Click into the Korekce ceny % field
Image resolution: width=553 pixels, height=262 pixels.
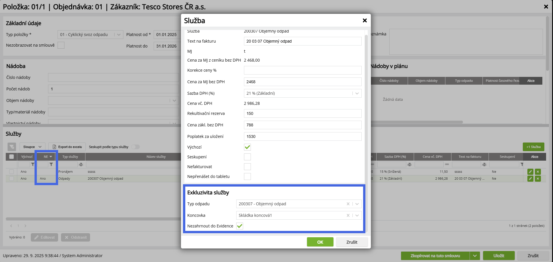coord(302,70)
